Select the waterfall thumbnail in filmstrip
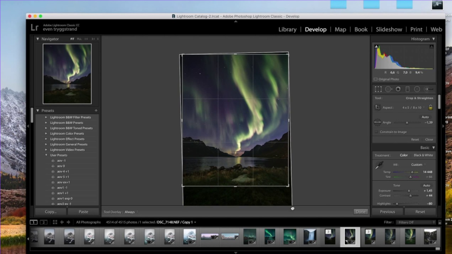The height and width of the screenshot is (254, 452). click(310, 237)
